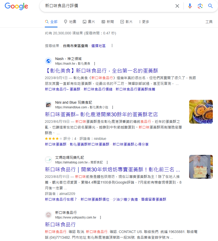The width and height of the screenshot is (218, 241).
Task: Click sitelink 唇齒留香蛋黃酥
Action: coord(154,200)
